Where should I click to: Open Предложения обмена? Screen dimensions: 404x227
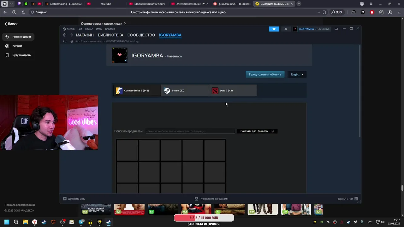pyautogui.click(x=265, y=74)
